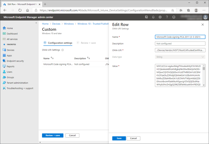Edit the Name text field
The image size is (209, 144).
(x=180, y=37)
